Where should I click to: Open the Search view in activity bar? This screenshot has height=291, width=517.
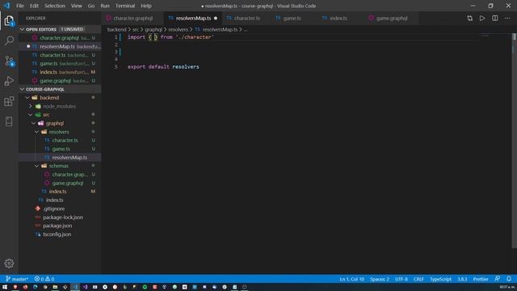[9, 41]
